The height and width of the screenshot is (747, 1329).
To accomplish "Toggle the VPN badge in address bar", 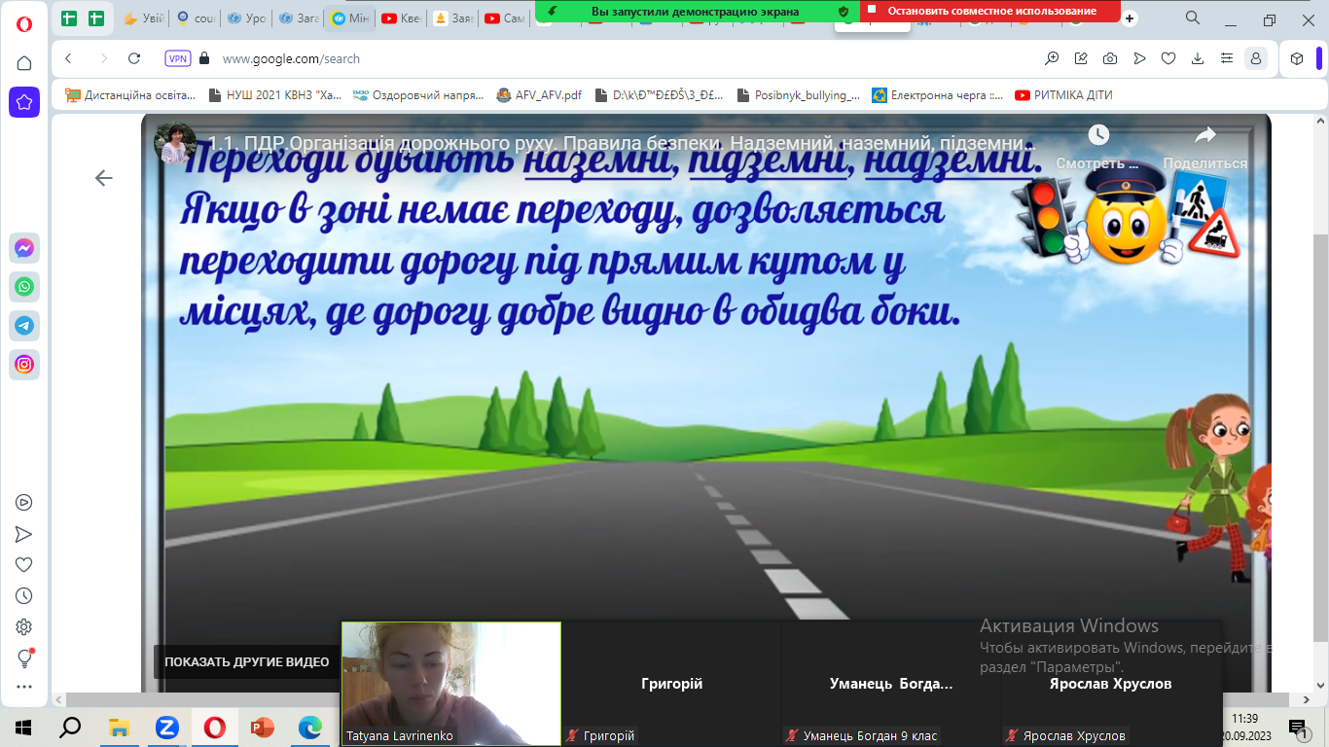I will [x=178, y=58].
